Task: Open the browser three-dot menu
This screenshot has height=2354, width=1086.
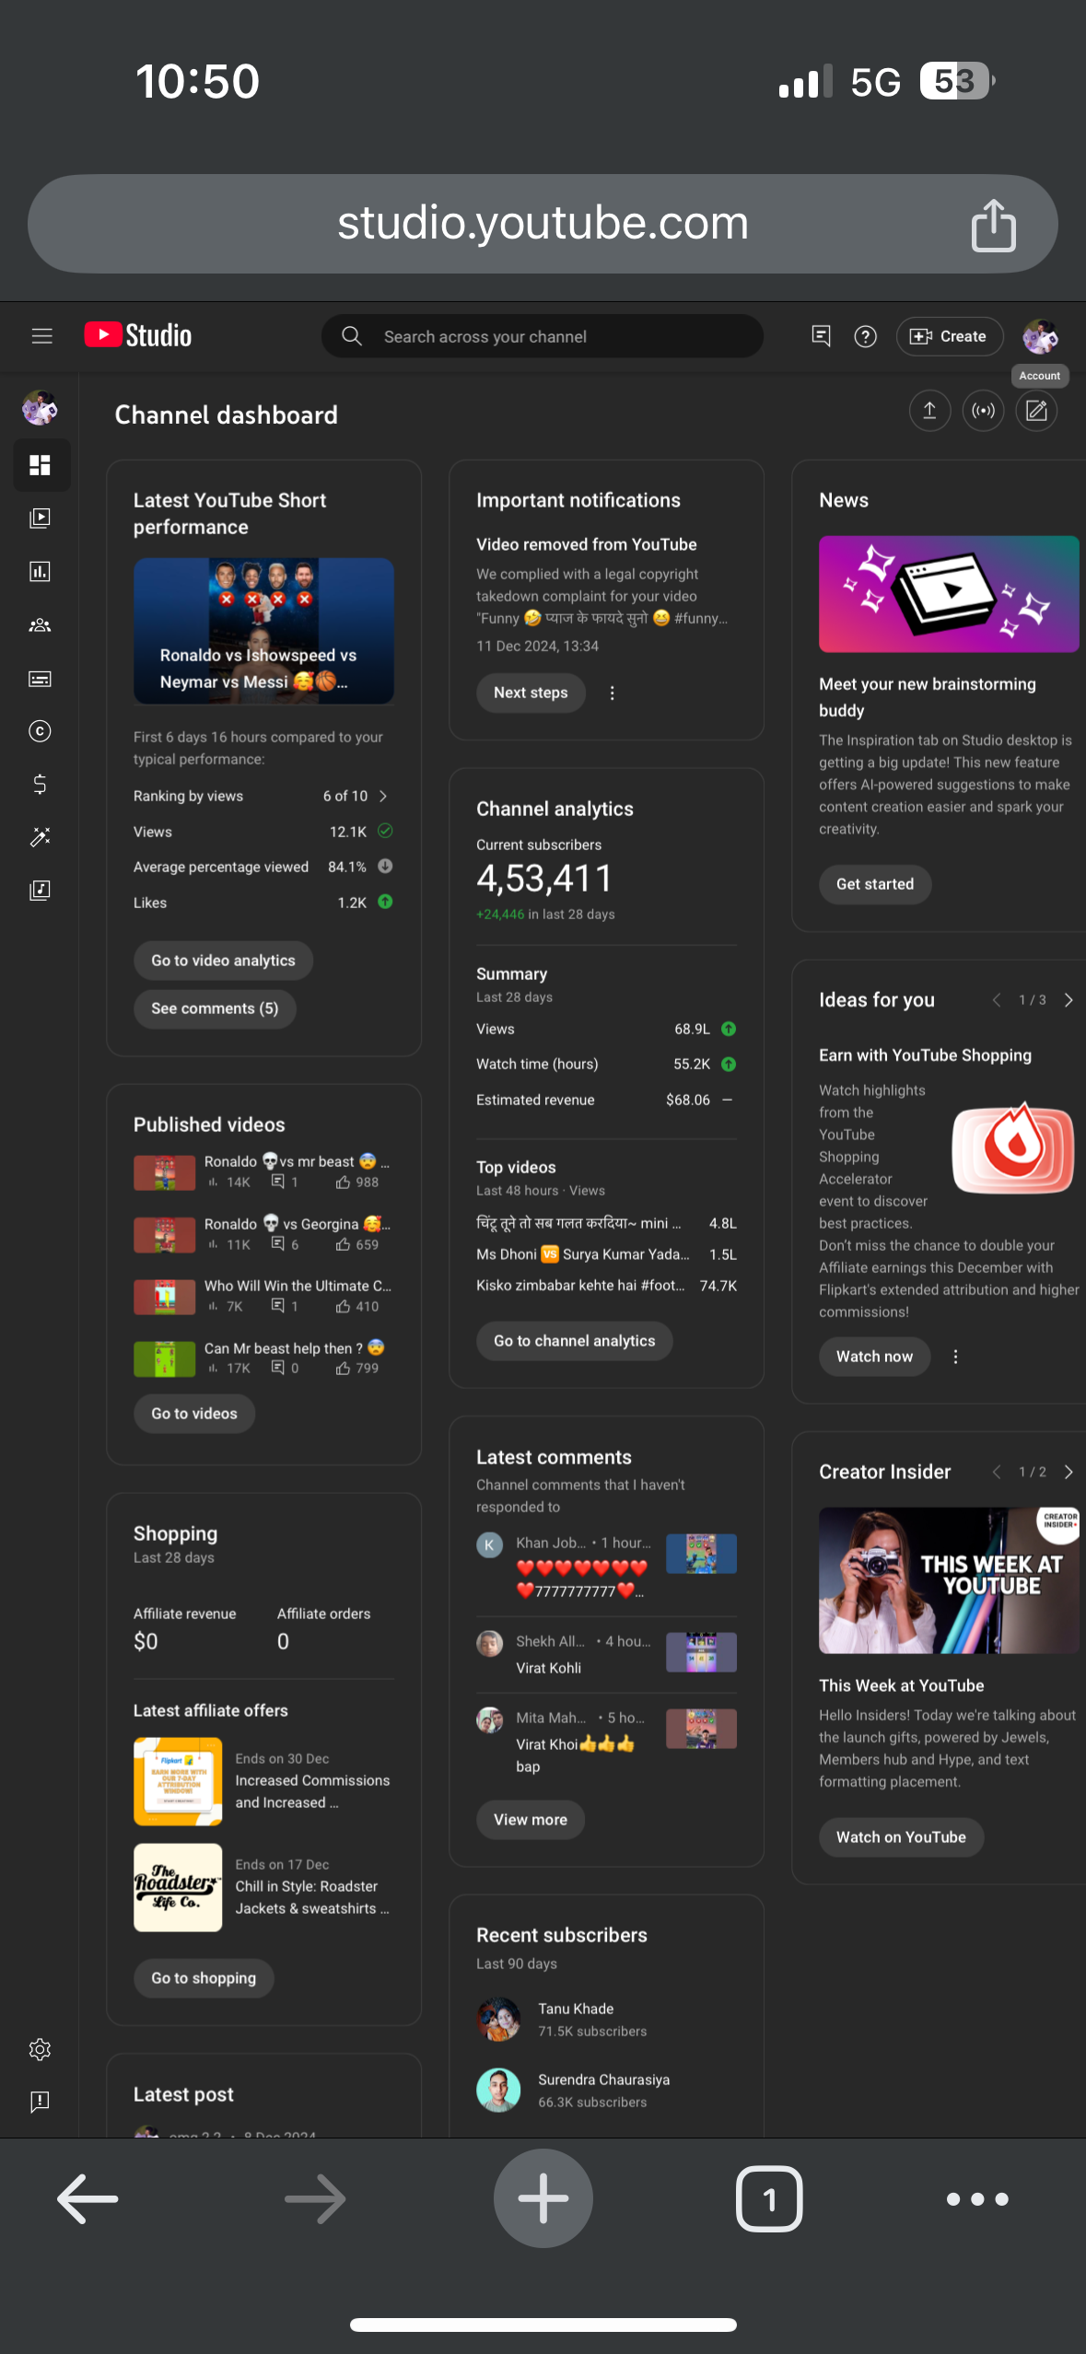Action: [x=977, y=2199]
